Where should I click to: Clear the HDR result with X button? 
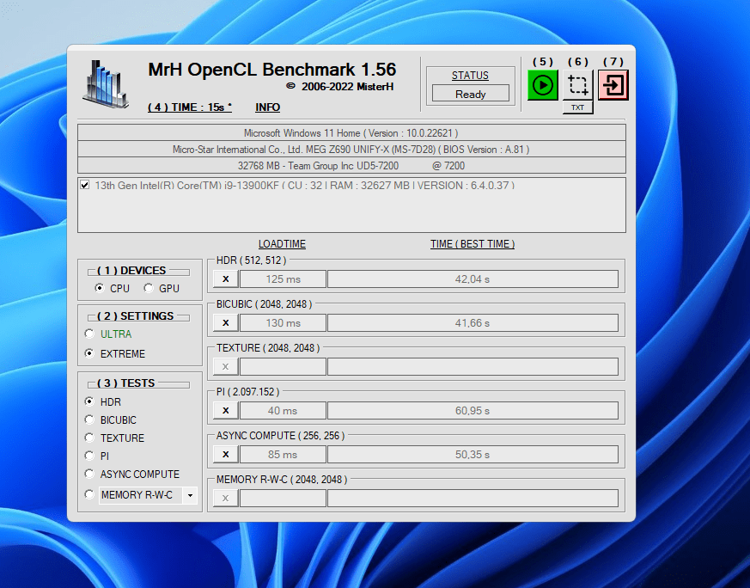pyautogui.click(x=226, y=279)
